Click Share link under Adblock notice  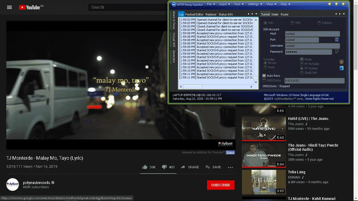230,152
